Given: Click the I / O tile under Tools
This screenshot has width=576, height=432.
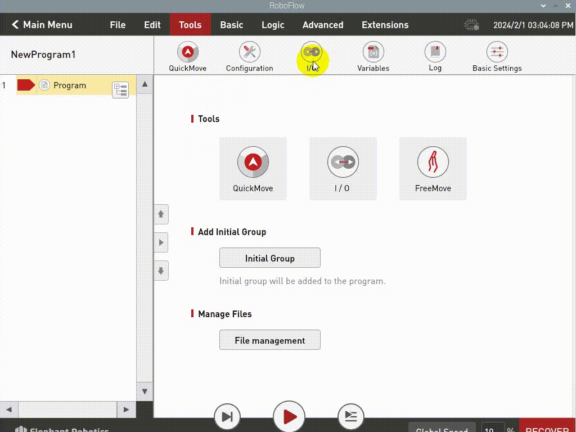Looking at the screenshot, I should pos(343,169).
